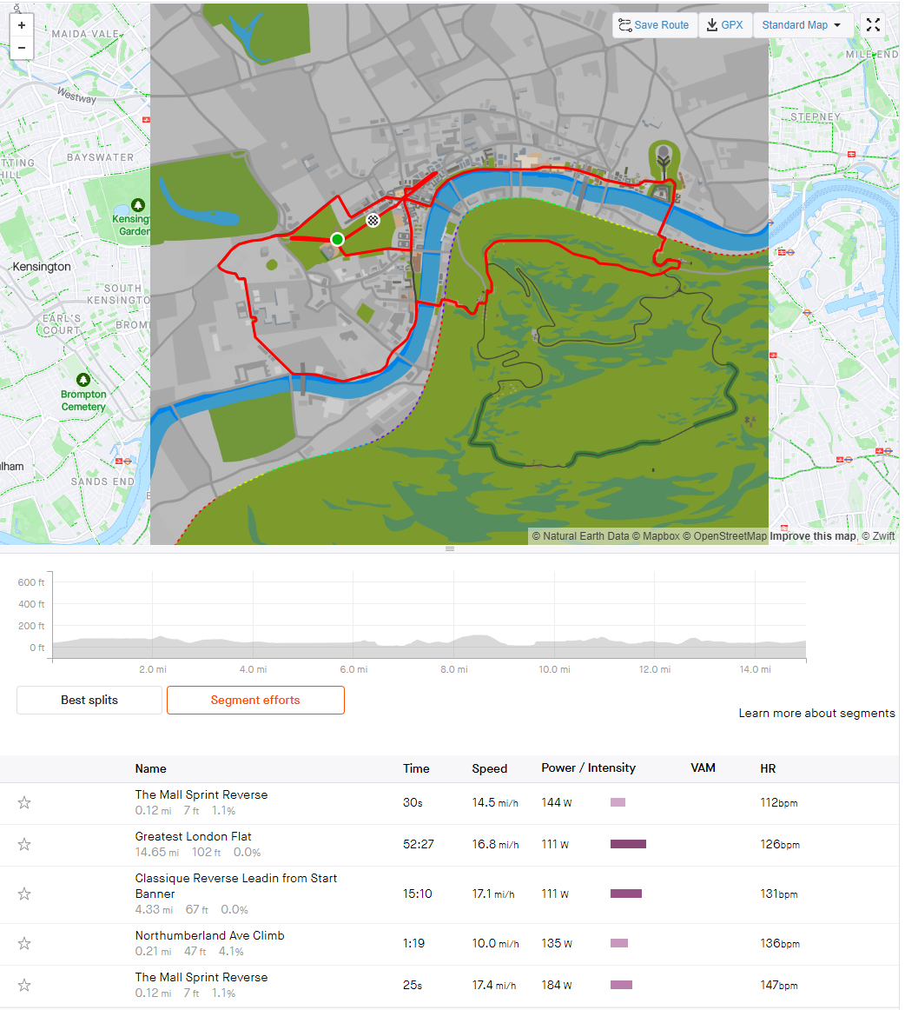Open The Mall Sprint Reverse 25s effort
The image size is (905, 1010).
(201, 977)
